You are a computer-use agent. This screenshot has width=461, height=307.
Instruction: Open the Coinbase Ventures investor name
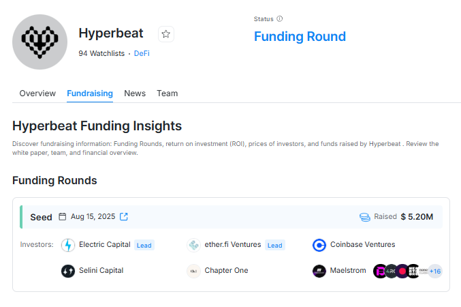(x=362, y=244)
